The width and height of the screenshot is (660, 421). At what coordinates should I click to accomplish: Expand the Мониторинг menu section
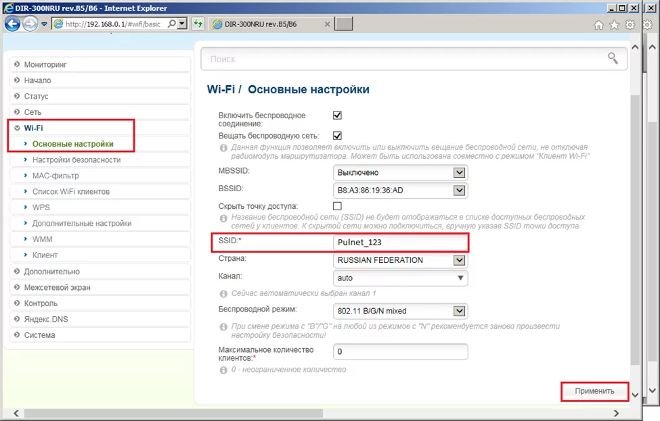point(100,64)
